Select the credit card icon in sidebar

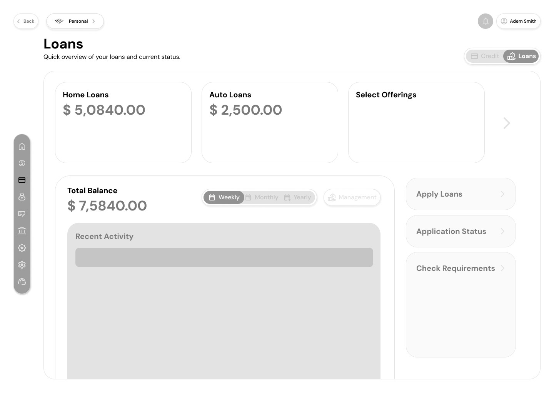click(x=22, y=180)
